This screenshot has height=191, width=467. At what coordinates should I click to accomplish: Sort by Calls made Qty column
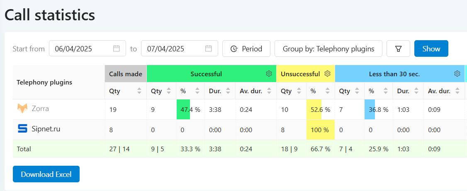click(139, 91)
